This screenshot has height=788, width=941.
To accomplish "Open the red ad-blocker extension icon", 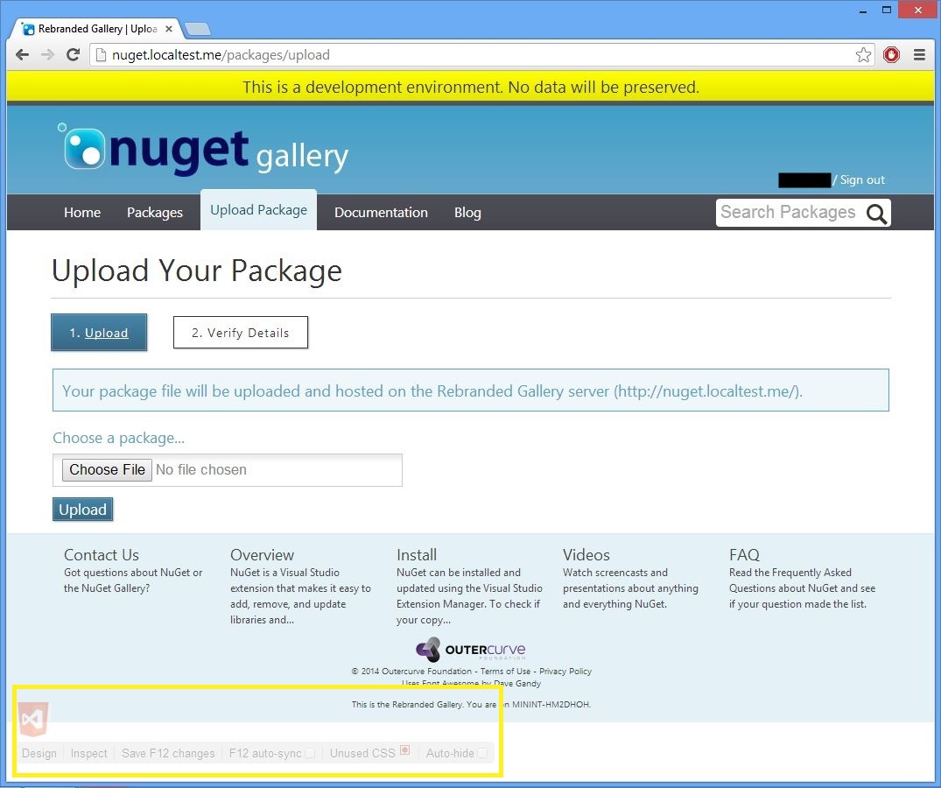I will [892, 54].
